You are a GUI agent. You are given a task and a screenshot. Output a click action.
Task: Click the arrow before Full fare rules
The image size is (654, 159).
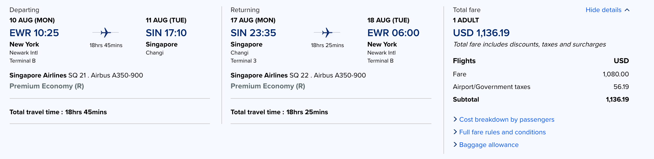point(455,132)
